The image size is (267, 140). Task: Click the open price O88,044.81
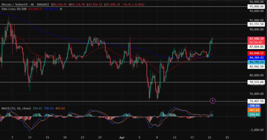(59, 5)
